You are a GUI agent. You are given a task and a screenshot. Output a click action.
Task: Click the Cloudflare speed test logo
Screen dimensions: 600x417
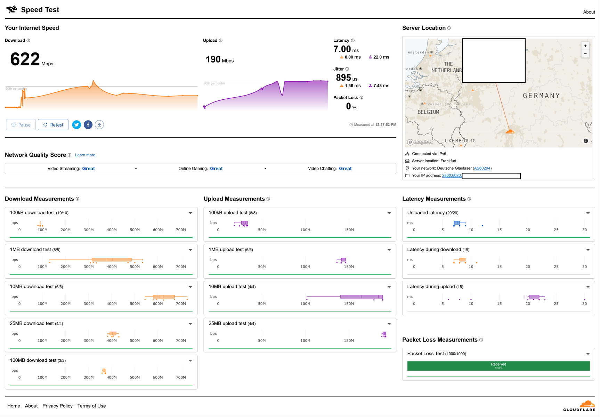(x=33, y=9)
